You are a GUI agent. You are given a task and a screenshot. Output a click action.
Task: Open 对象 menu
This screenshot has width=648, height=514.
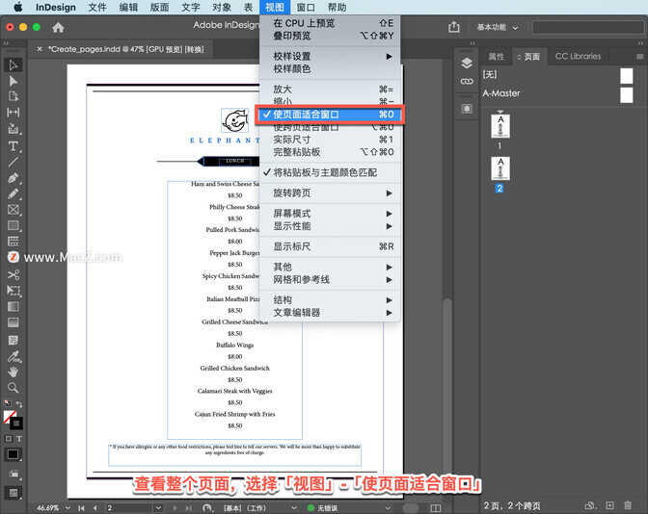222,8
